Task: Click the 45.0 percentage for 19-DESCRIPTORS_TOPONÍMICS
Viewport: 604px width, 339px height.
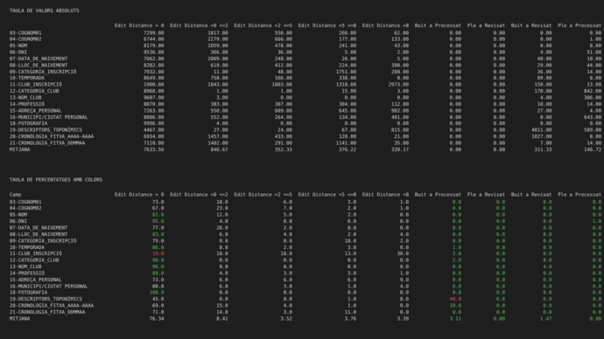Action: [x=158, y=299]
